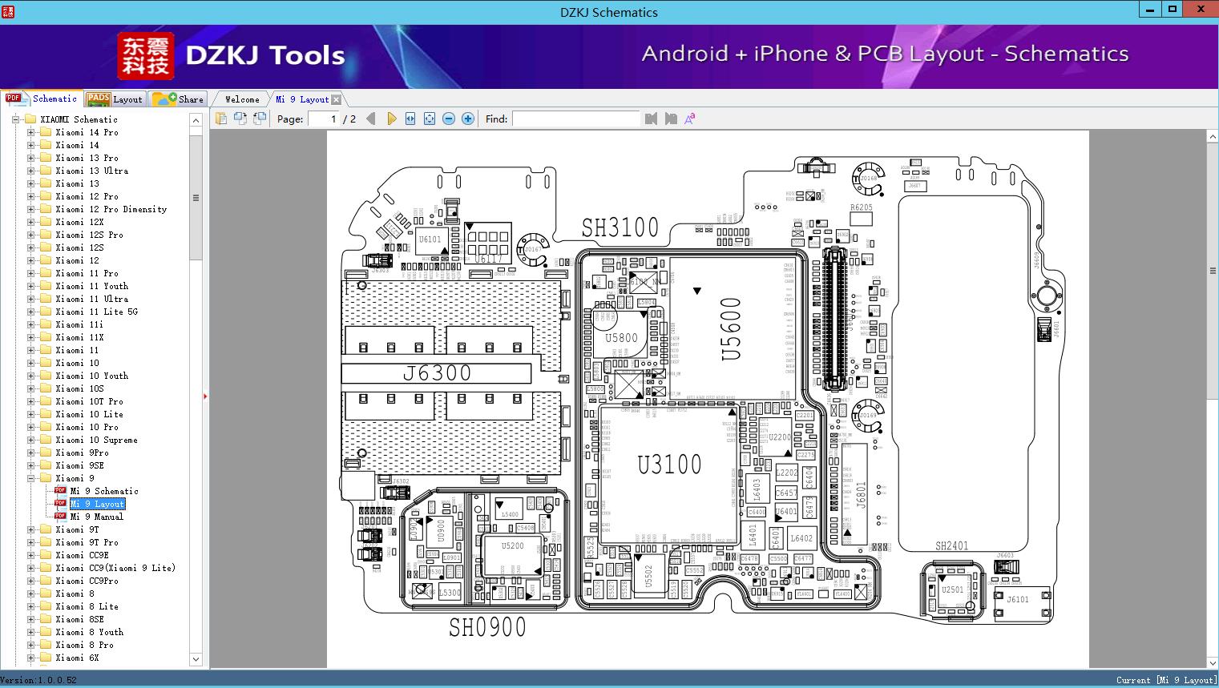
Task: Click the match case search icon
Action: pyautogui.click(x=689, y=119)
